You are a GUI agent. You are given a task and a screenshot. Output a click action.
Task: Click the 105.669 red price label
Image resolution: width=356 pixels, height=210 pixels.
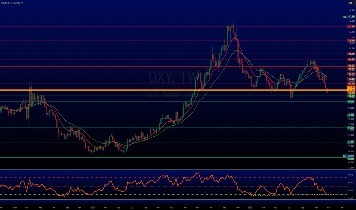click(351, 66)
